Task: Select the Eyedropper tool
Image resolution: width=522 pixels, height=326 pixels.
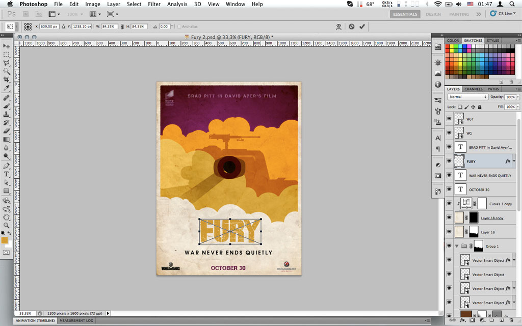Action: (6, 88)
